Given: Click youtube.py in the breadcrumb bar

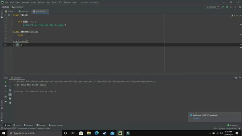Looking at the screenshot, I should point(18,7).
